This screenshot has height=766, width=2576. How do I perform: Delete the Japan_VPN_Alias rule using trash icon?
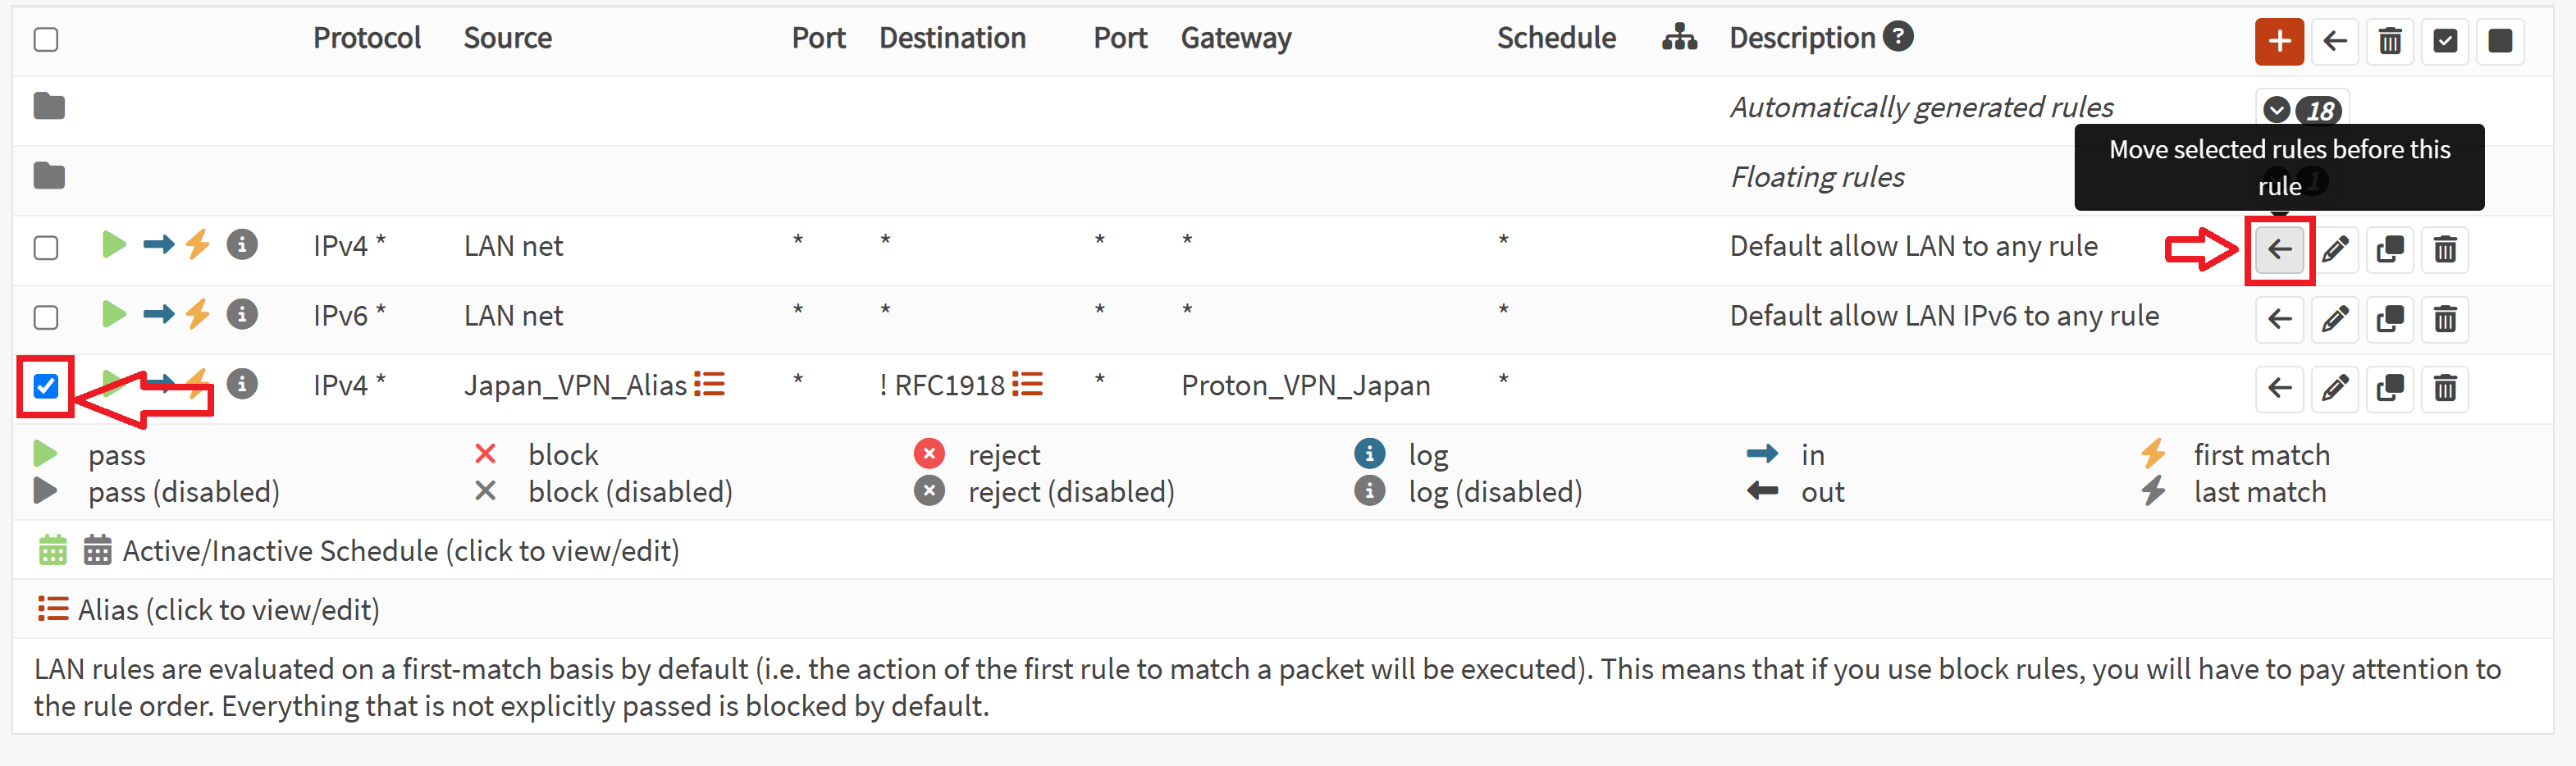(x=2445, y=388)
